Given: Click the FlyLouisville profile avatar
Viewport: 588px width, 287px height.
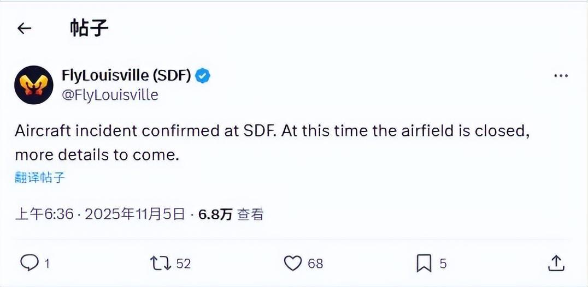Looking at the screenshot, I should [x=33, y=85].
